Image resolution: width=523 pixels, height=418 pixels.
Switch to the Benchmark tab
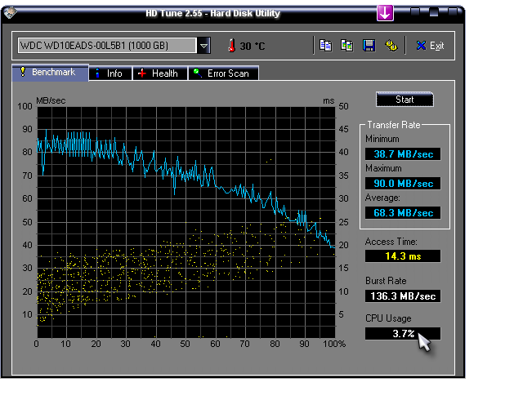pos(51,73)
